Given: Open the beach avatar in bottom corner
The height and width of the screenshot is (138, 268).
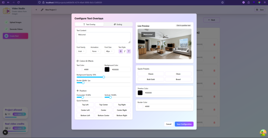Looking at the screenshot, I should 263,133.
